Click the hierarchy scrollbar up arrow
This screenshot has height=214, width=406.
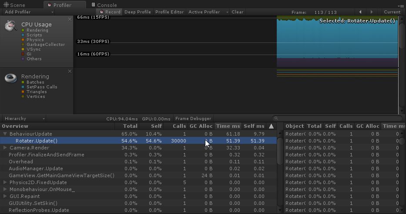280,133
